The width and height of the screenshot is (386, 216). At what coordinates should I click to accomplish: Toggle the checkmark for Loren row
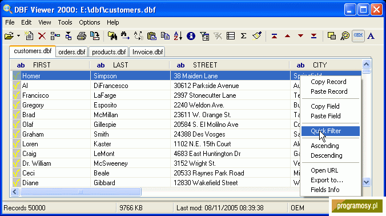pyautogui.click(x=17, y=144)
